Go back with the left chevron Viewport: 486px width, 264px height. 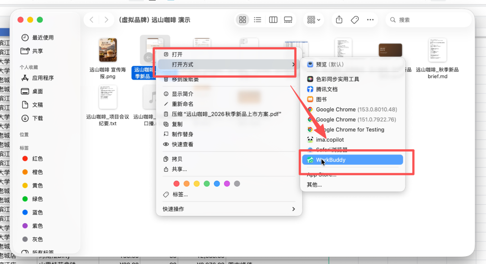(x=91, y=20)
